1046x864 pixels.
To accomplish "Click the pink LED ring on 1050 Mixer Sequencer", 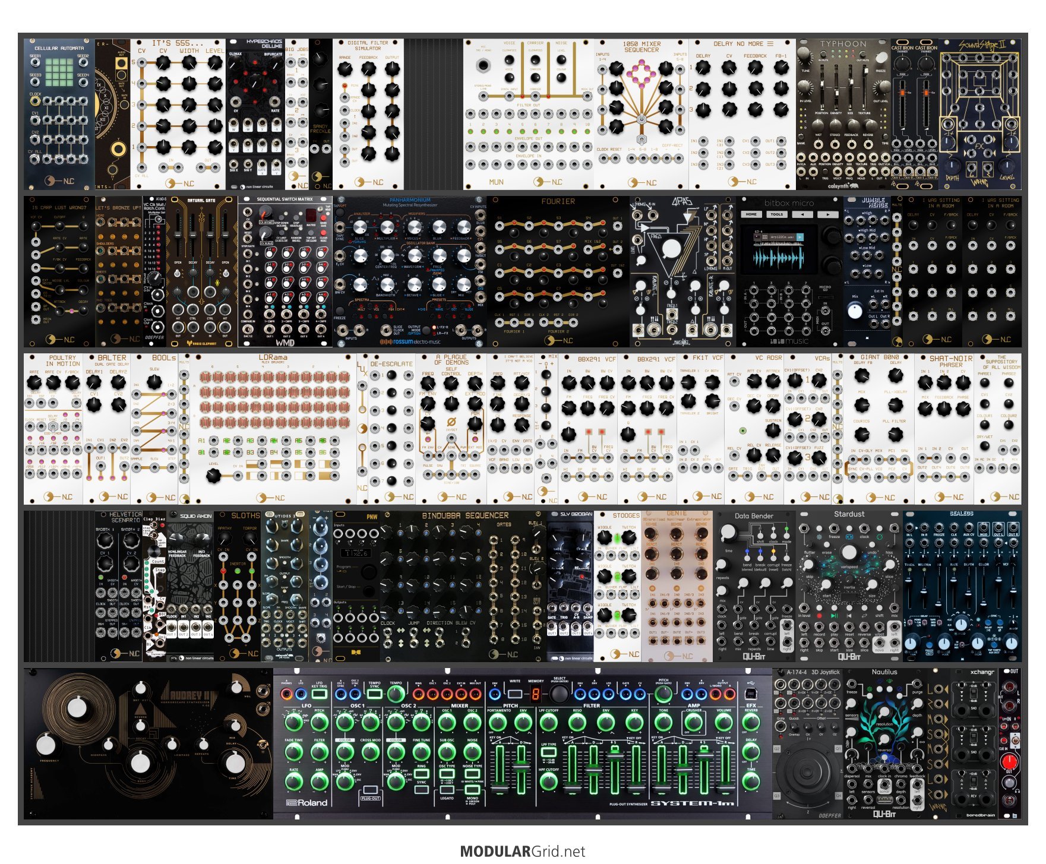I will pyautogui.click(x=641, y=74).
